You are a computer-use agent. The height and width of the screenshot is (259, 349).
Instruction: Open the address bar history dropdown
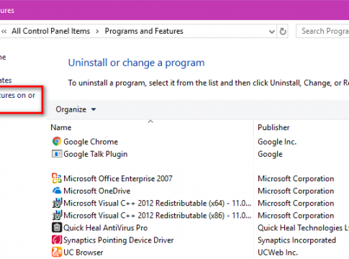pyautogui.click(x=271, y=32)
